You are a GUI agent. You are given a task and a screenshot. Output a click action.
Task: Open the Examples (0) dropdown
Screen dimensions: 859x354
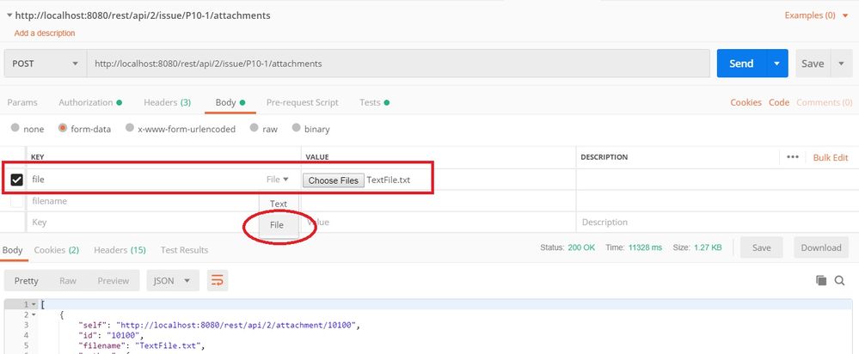tap(816, 15)
